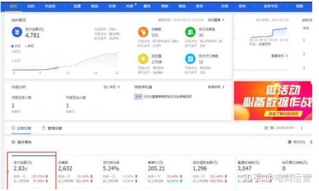Open the 取数 navigation tab

(300, 6)
